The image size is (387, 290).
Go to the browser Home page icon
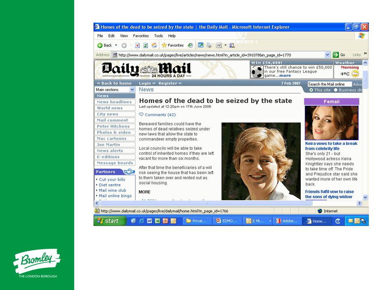click(x=154, y=45)
